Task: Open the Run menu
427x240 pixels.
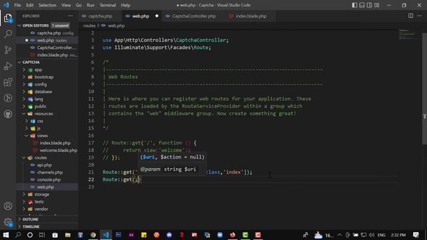Action: [x=91, y=5]
